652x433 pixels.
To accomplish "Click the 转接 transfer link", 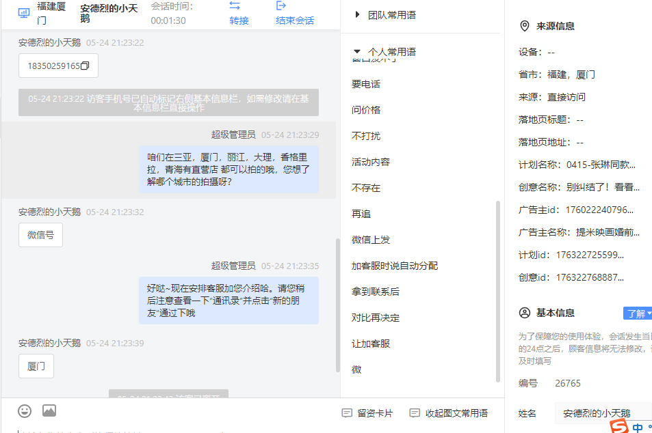I will click(x=239, y=20).
